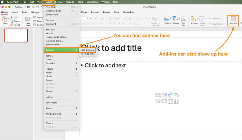
Task: Click the chart placeholder icon on slide
Action: click(176, 101)
